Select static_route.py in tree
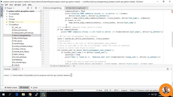Screen dimensions: 173x97 coord(19,54)
